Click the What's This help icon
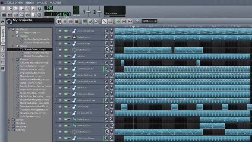Image resolution: width=252 pixels, height=142 pixels. (x=39, y=9)
